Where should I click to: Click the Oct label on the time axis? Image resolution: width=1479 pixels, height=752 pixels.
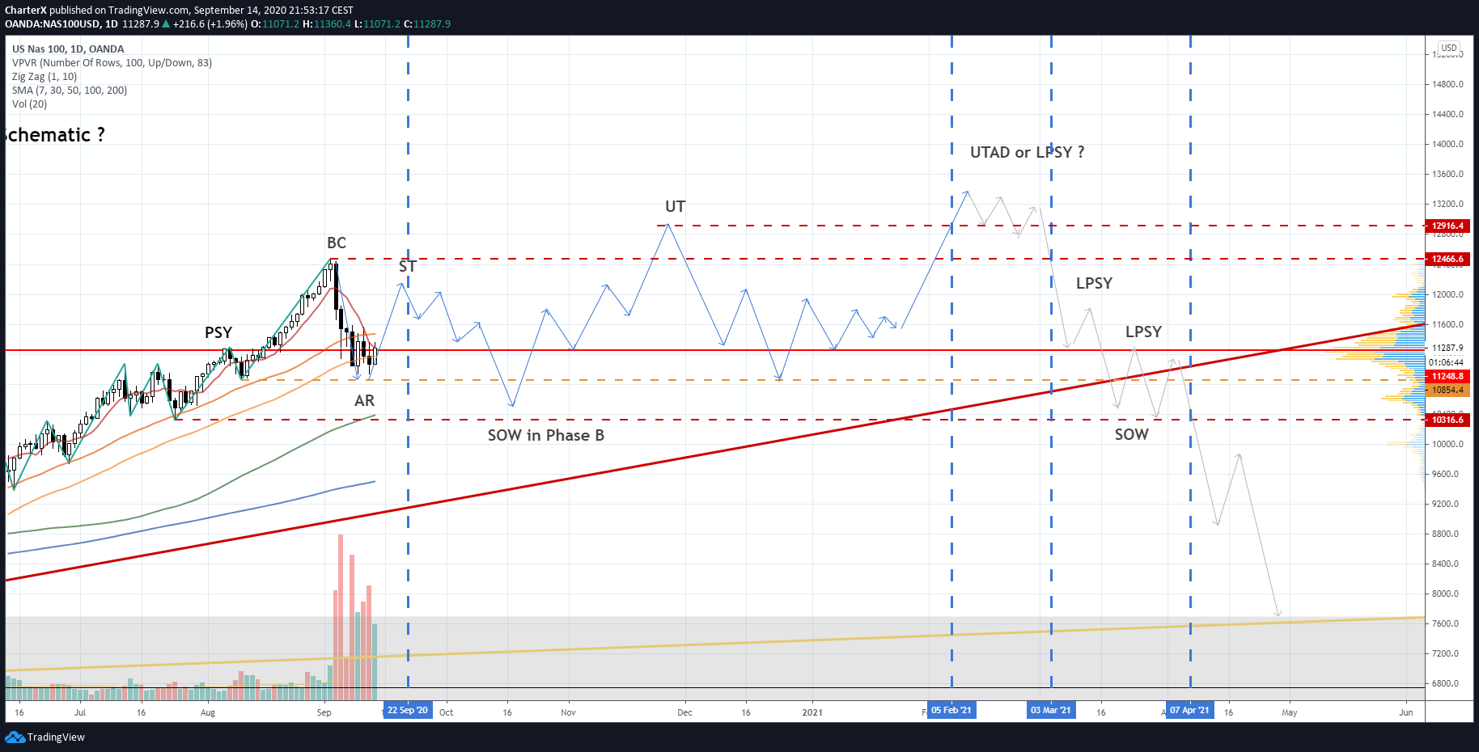click(x=446, y=712)
